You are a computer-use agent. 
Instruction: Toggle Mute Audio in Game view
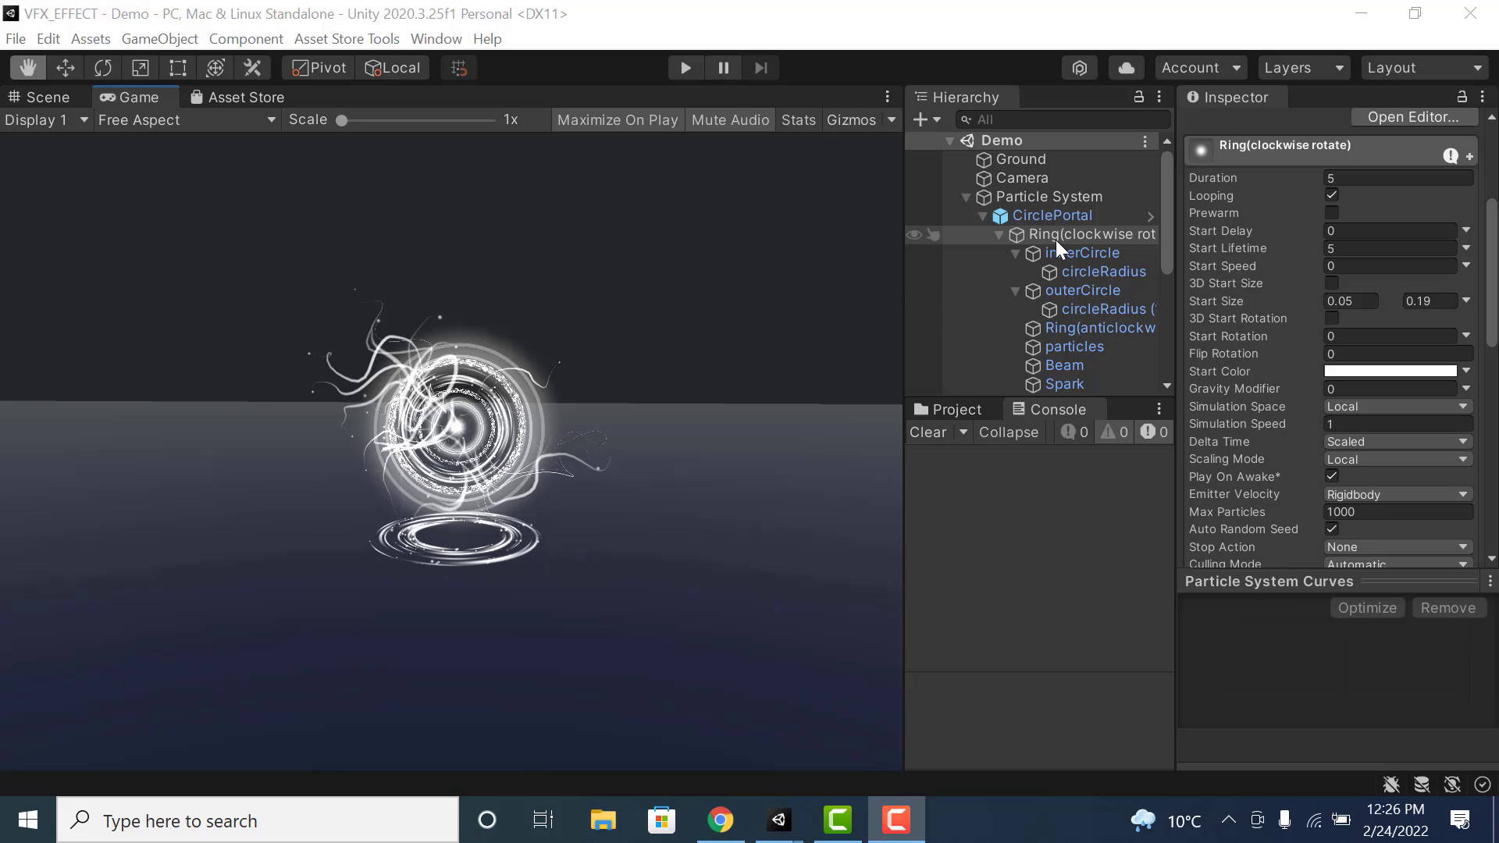[x=730, y=120]
